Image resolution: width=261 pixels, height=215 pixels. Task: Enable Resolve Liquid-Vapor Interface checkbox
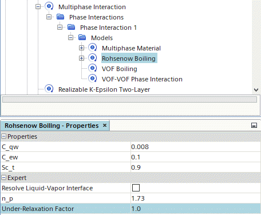[x=136, y=187]
